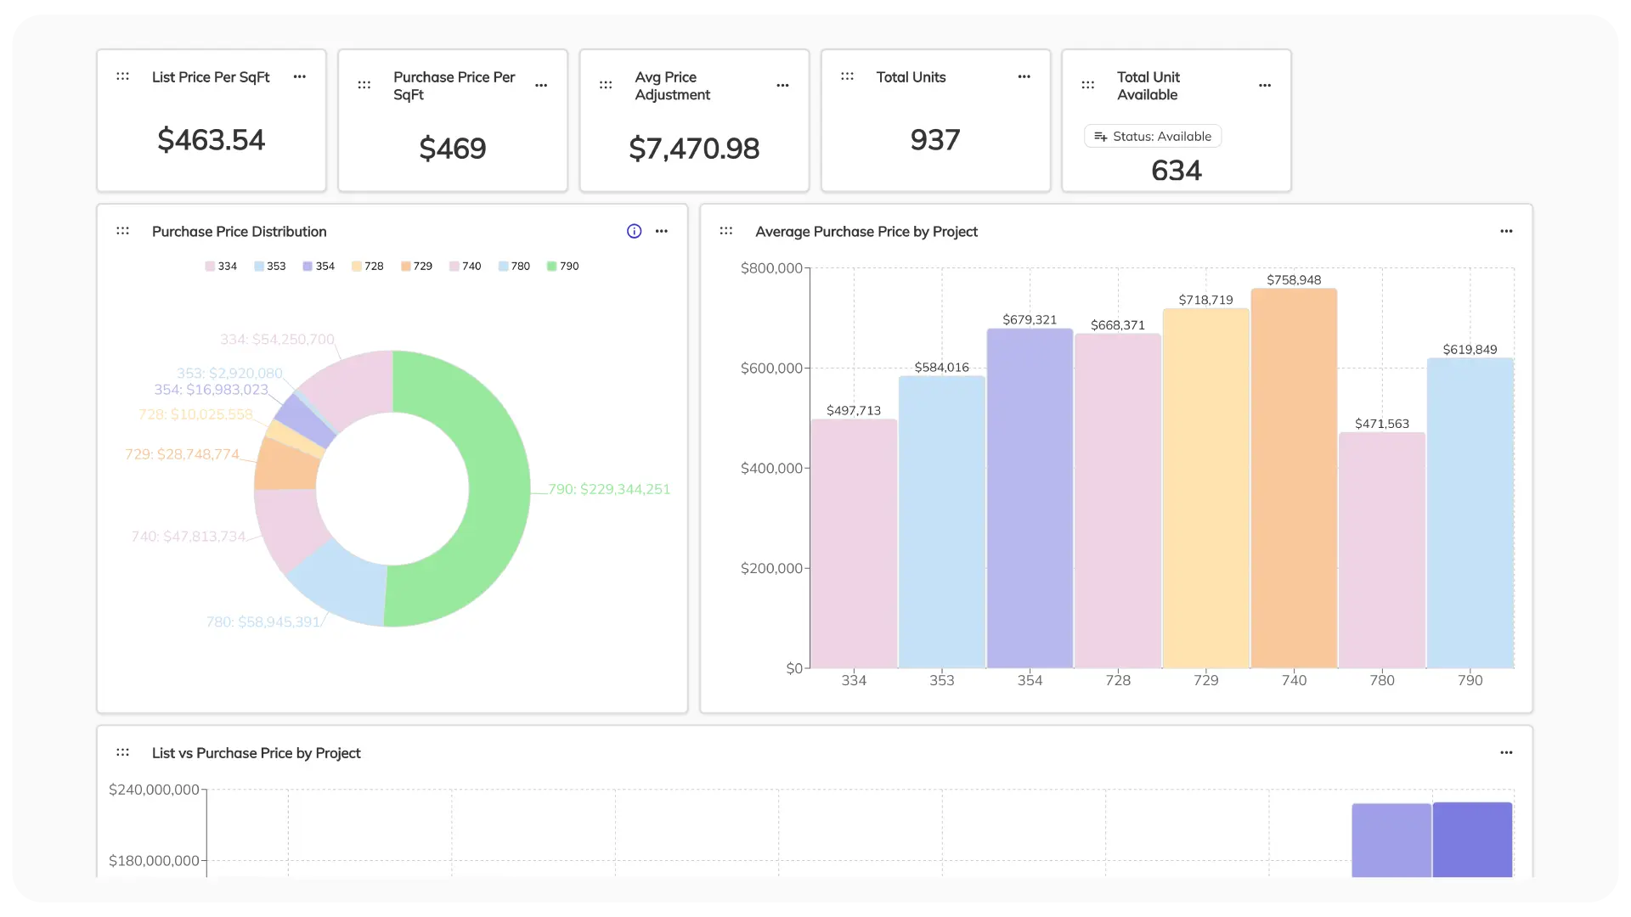
Task: Click the 780 legend color swatch
Action: (x=503, y=266)
